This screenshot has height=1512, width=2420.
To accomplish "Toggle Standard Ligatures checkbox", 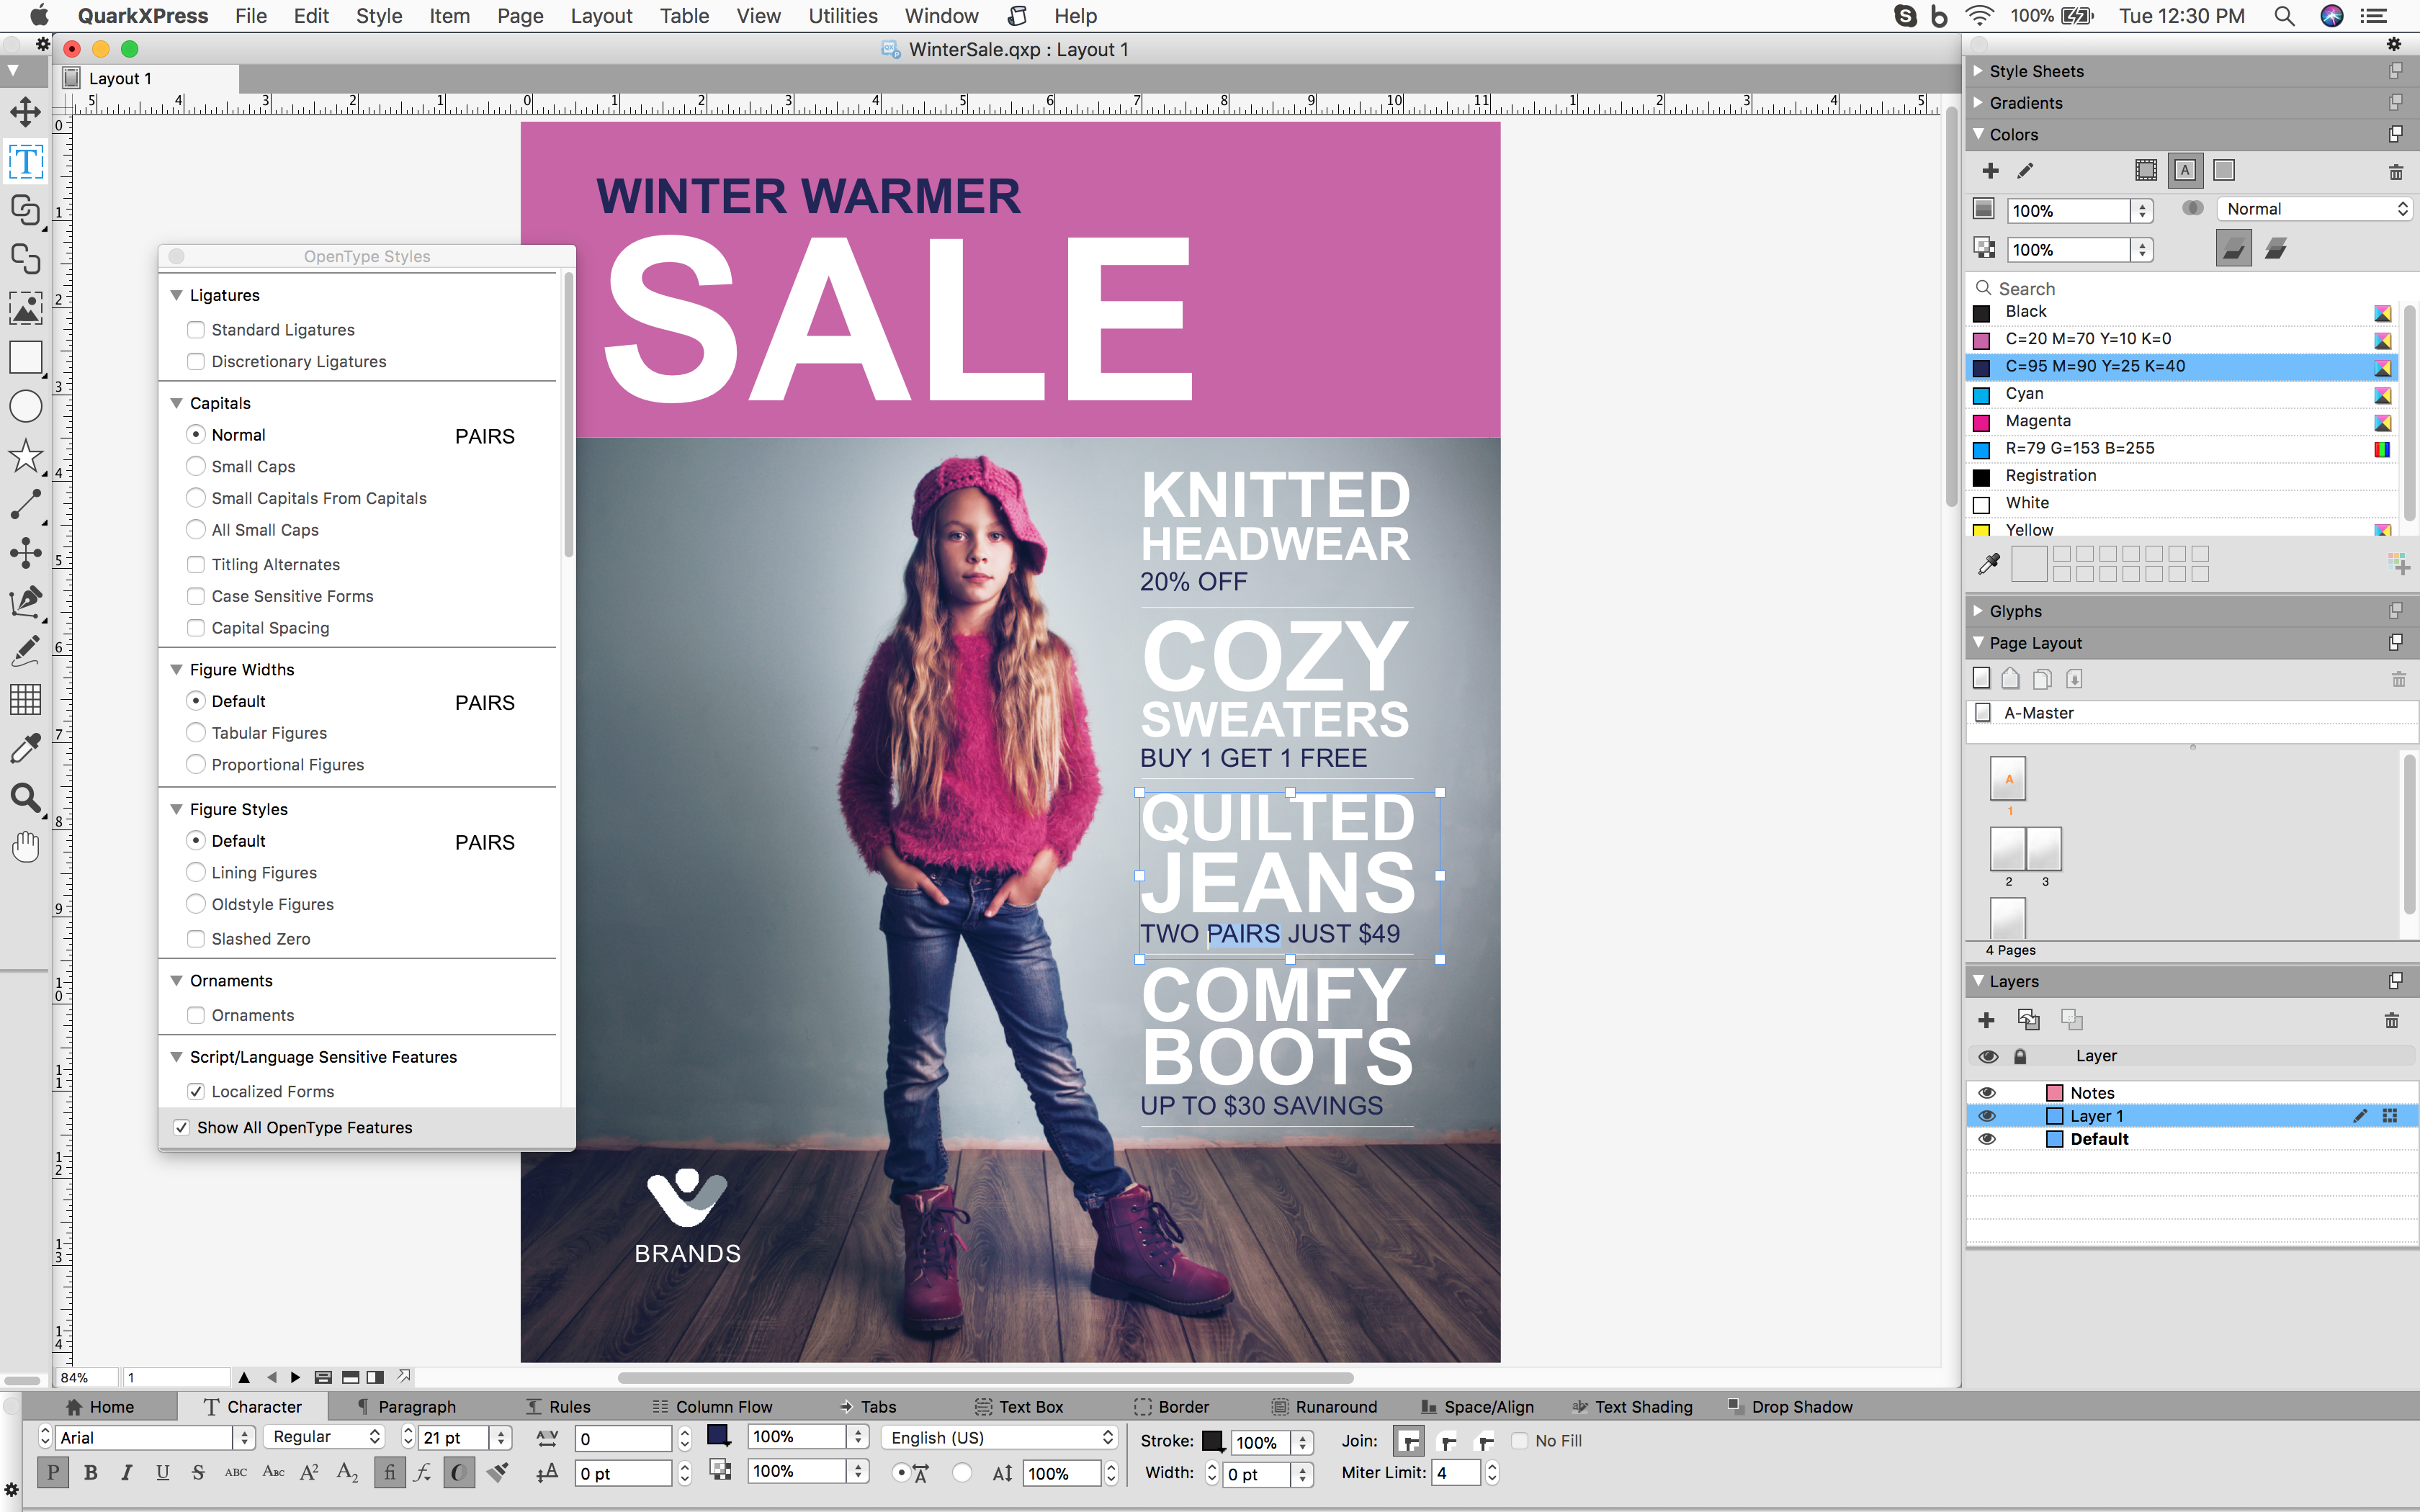I will (x=195, y=328).
